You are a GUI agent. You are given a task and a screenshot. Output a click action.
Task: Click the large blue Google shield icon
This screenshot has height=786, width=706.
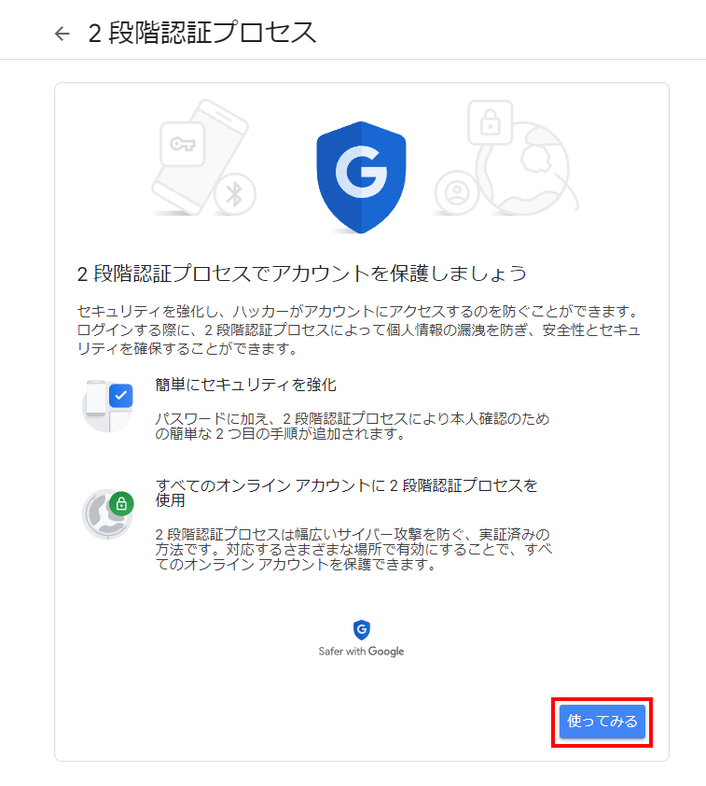pos(361,177)
